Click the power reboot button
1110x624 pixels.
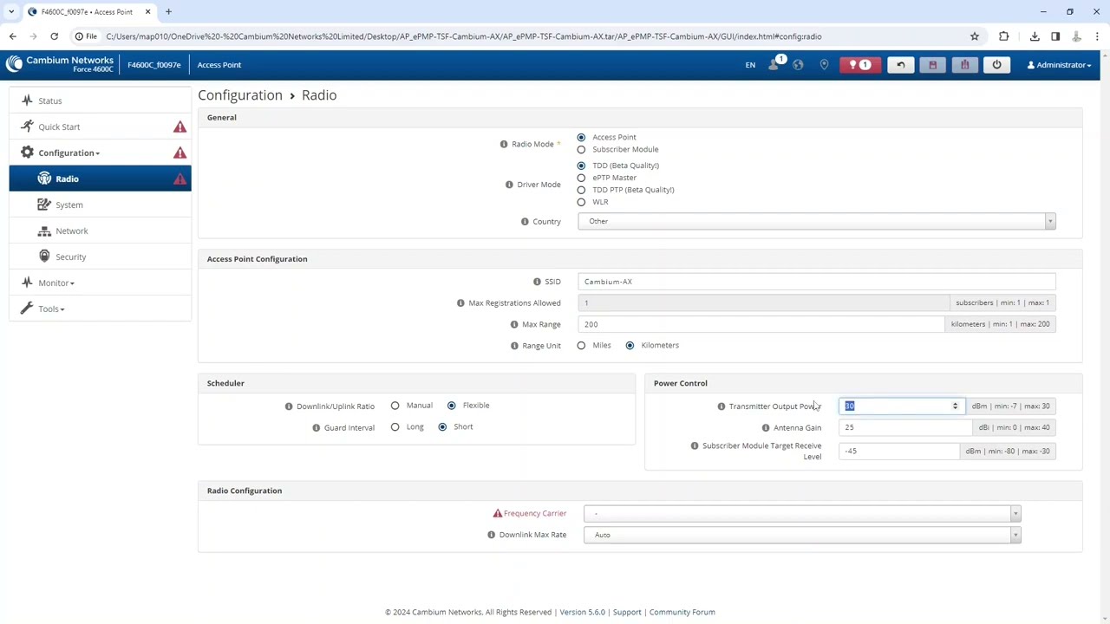(x=996, y=65)
